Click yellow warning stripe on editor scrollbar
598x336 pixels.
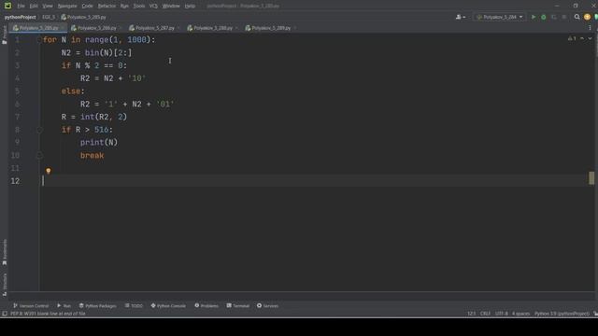click(x=591, y=178)
